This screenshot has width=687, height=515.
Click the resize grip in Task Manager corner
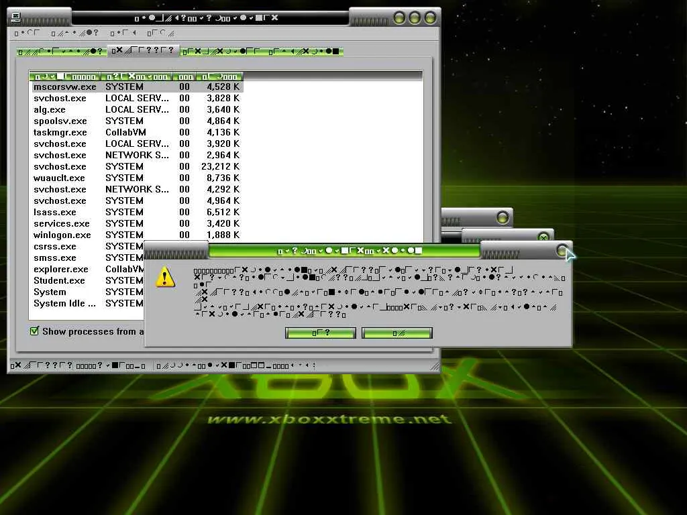[435, 367]
